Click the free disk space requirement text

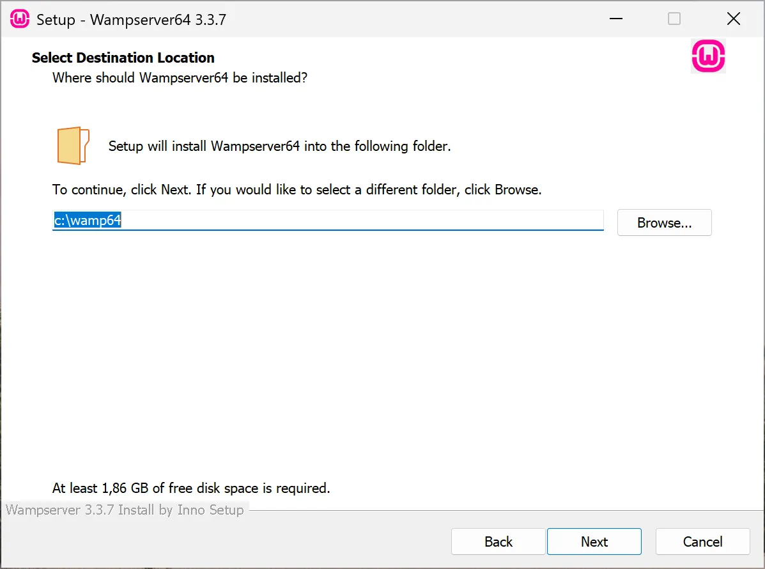(191, 488)
